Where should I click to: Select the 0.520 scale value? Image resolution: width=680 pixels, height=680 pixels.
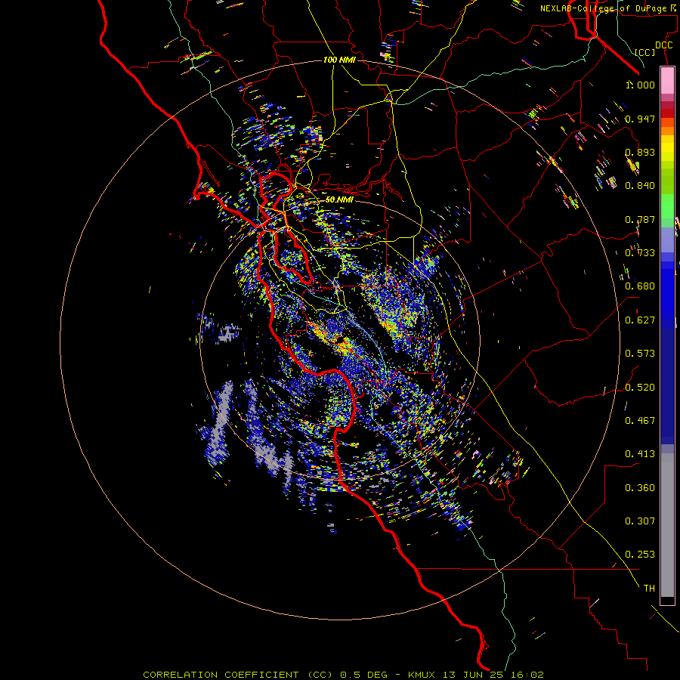(x=640, y=388)
